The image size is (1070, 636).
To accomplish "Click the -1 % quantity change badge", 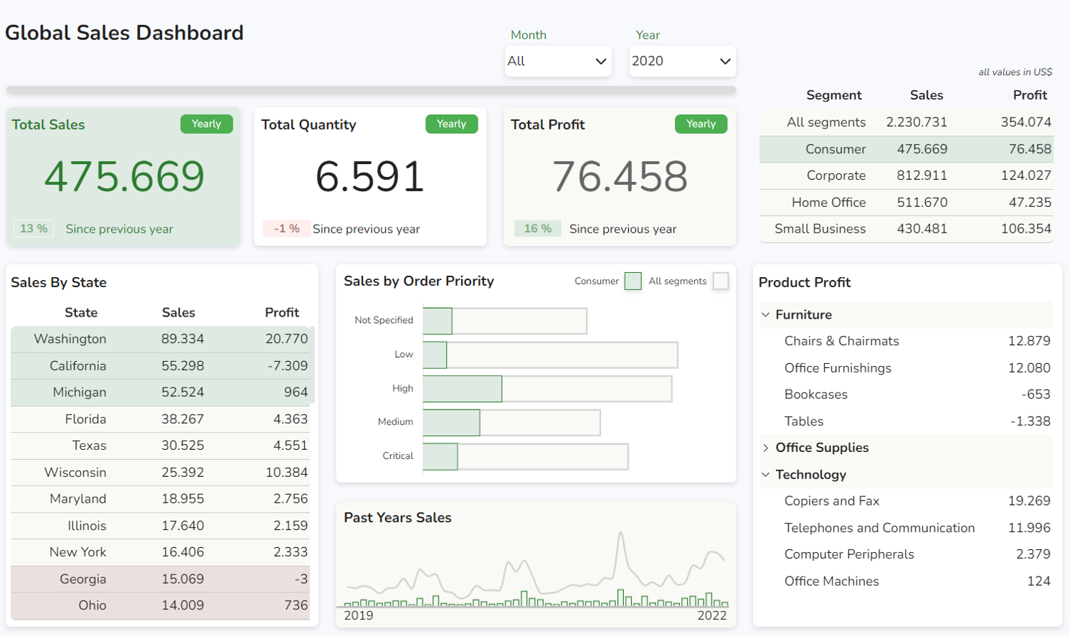I will pyautogui.click(x=286, y=229).
